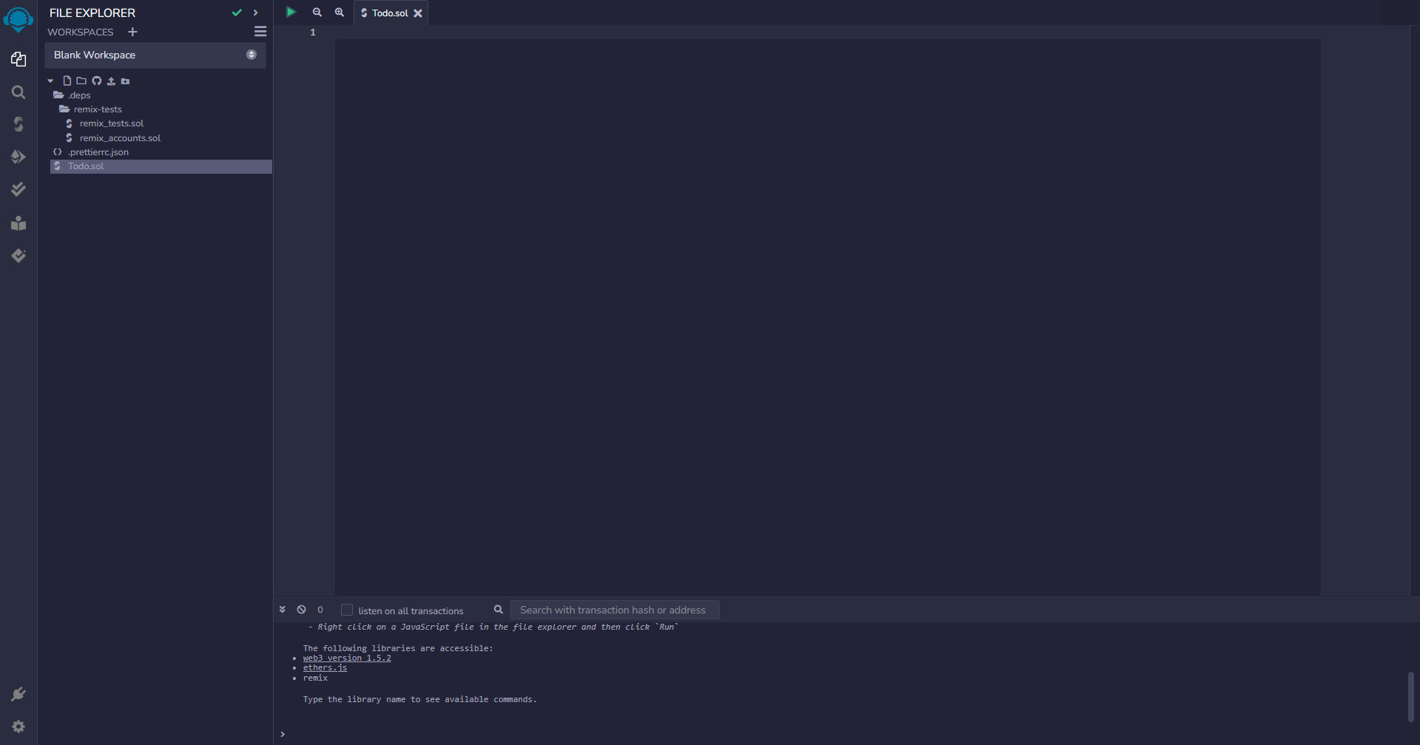
Task: Click the GitHub publish icon in file toolbar
Action: tap(96, 81)
